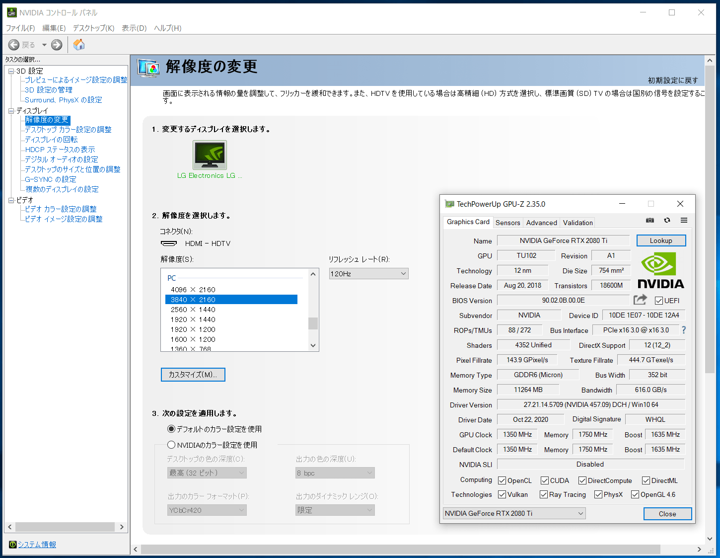Click resolution list scroll-down arrow
The image size is (720, 558).
coord(313,345)
